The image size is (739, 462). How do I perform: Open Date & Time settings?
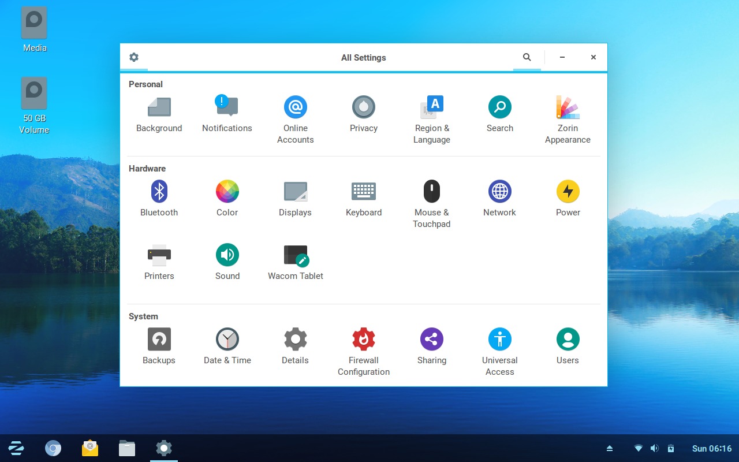(227, 345)
